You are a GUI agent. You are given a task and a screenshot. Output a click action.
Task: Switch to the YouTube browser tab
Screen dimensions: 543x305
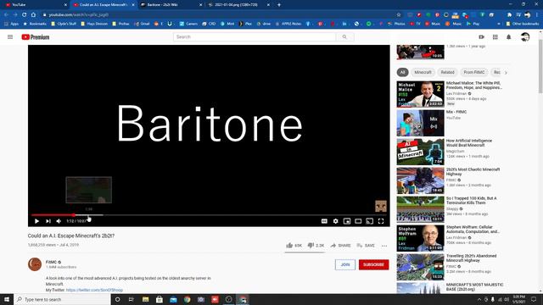click(36, 5)
